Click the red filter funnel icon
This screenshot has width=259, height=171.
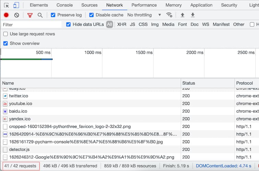tap(30, 15)
